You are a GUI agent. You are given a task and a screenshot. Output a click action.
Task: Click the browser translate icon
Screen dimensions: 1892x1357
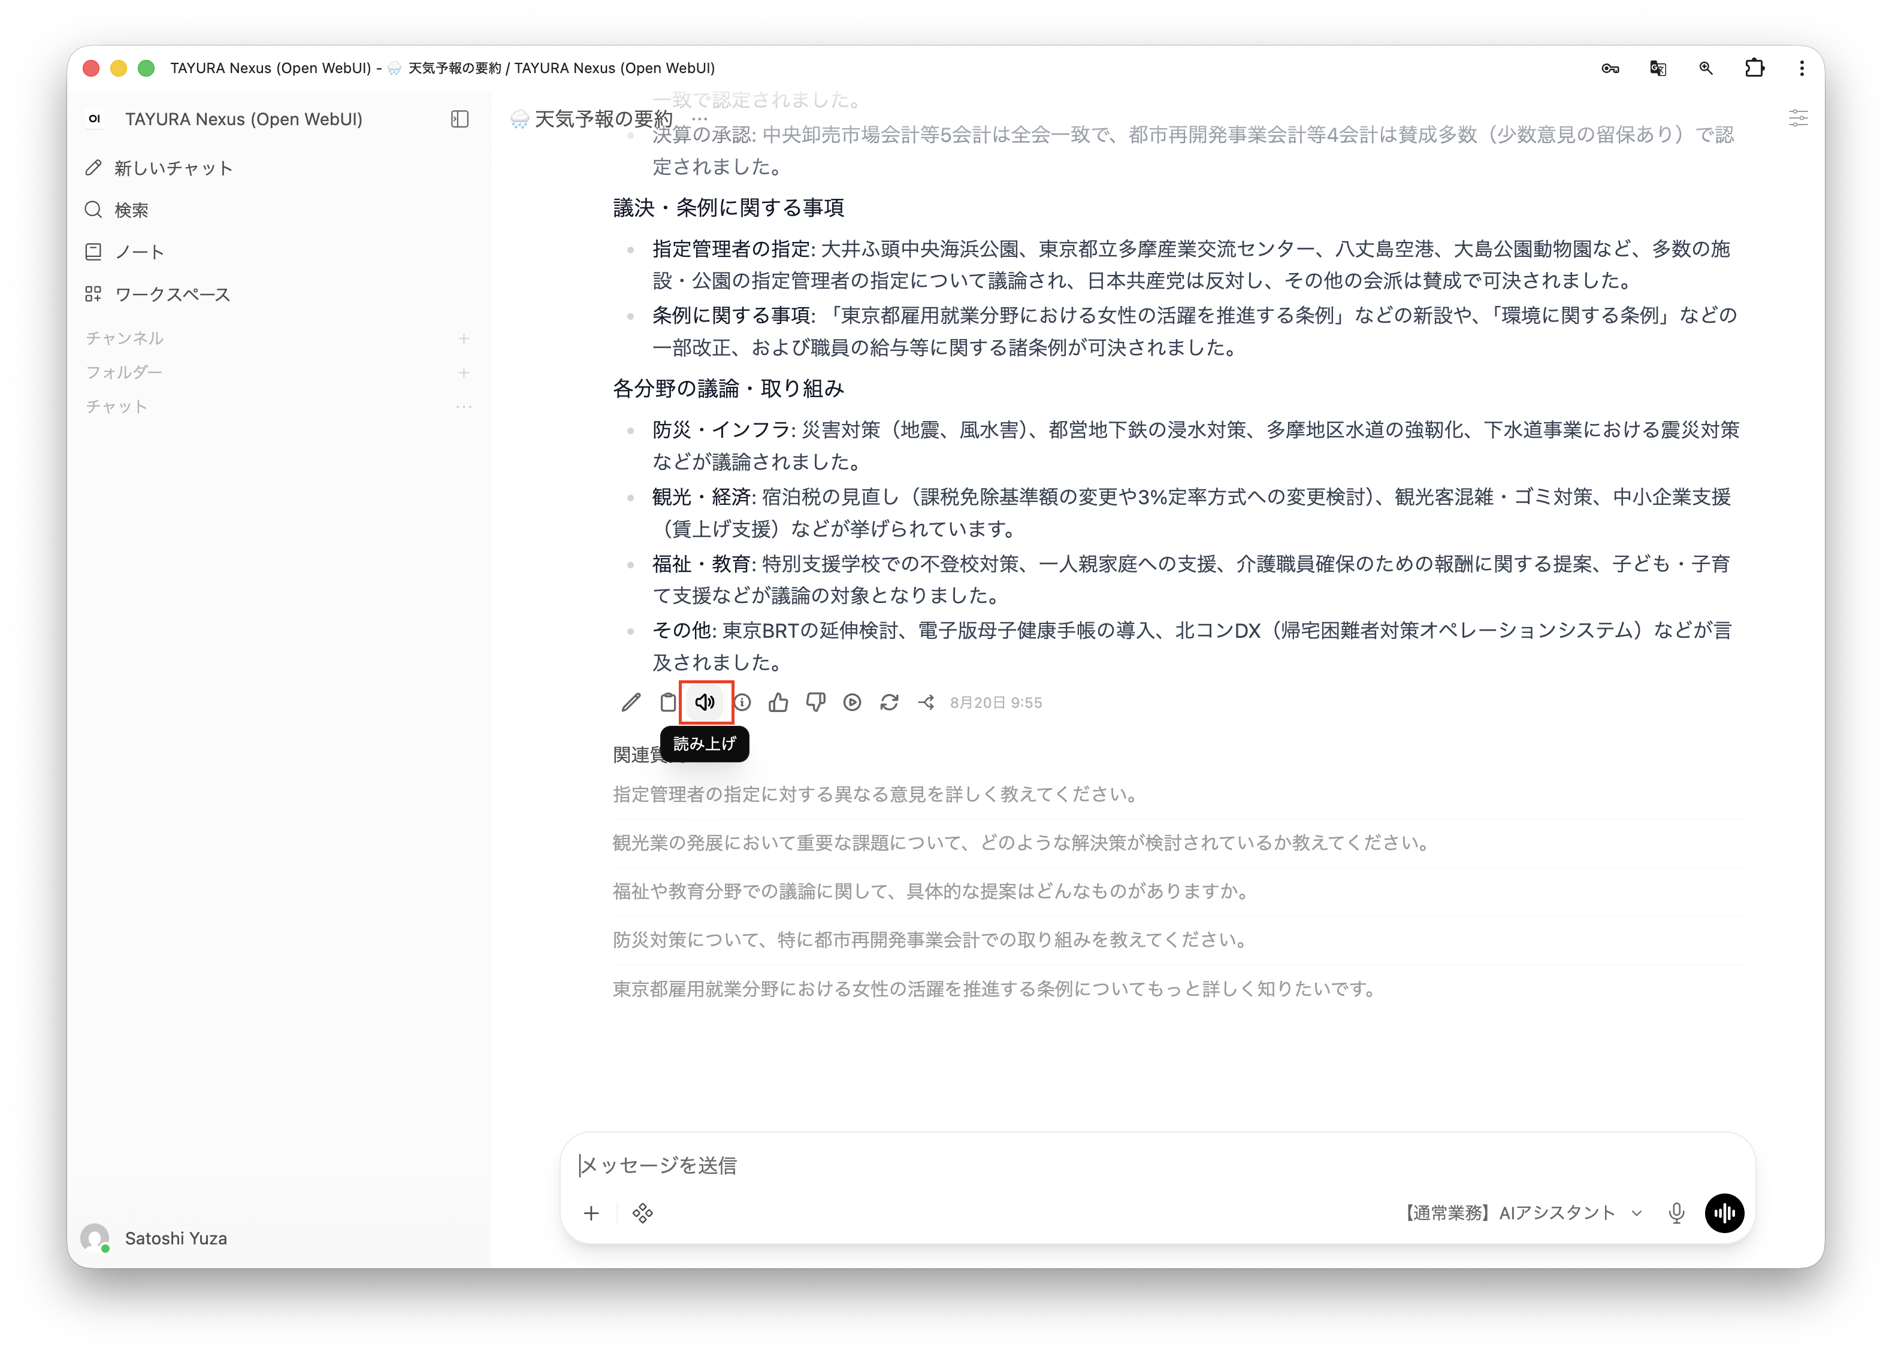tap(1658, 68)
